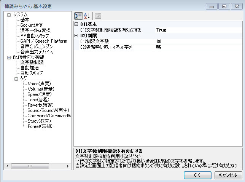245x182 pixels.
Task: Click the tree horizontal scrollbar thumb
Action: (x=30, y=166)
